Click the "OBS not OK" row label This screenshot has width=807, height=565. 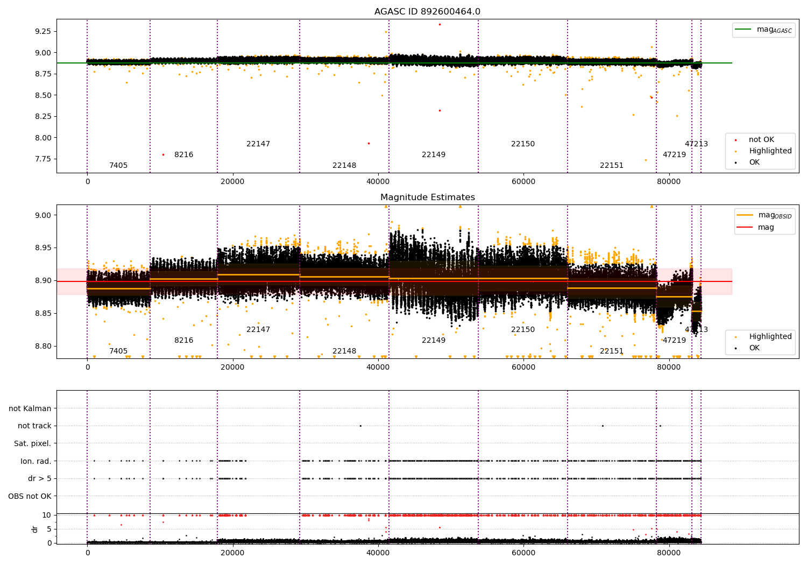coord(30,496)
